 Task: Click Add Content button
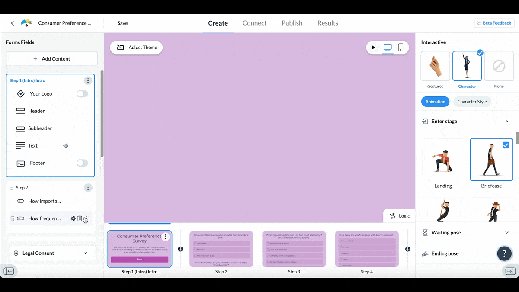pyautogui.click(x=52, y=59)
